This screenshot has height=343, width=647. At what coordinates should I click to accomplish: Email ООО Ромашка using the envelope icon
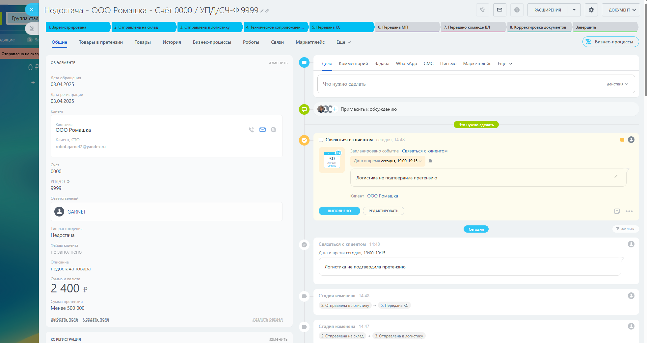click(x=262, y=130)
